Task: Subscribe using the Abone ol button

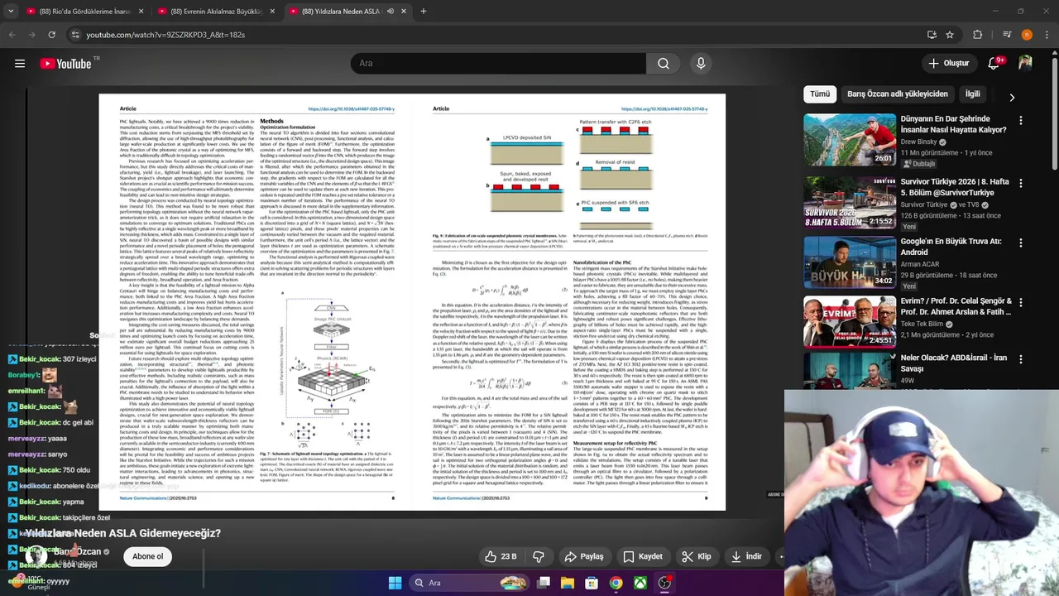Action: point(148,556)
